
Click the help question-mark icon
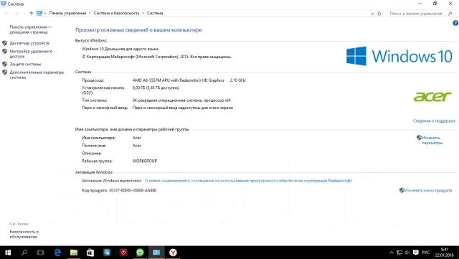(455, 23)
